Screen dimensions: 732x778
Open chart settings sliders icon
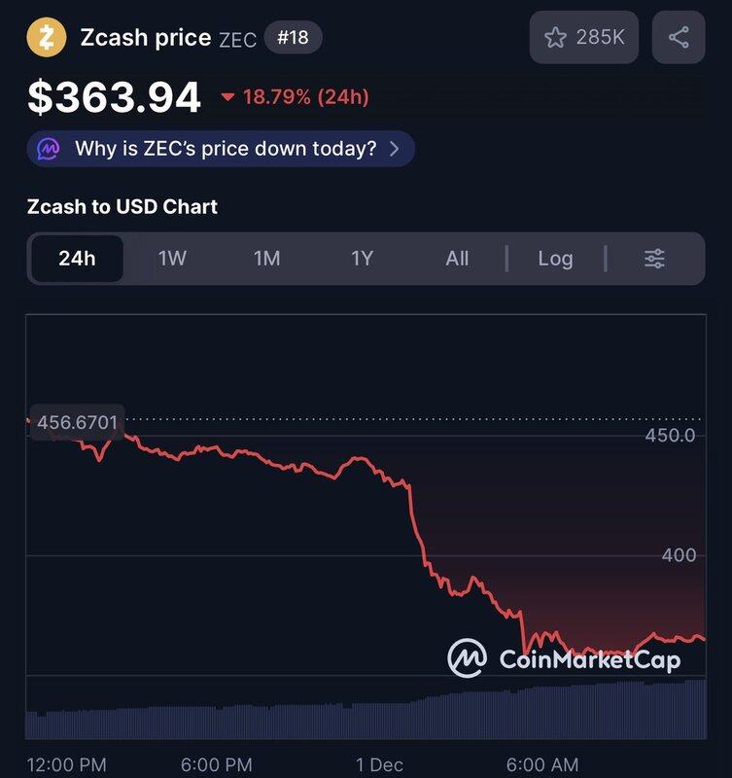655,259
